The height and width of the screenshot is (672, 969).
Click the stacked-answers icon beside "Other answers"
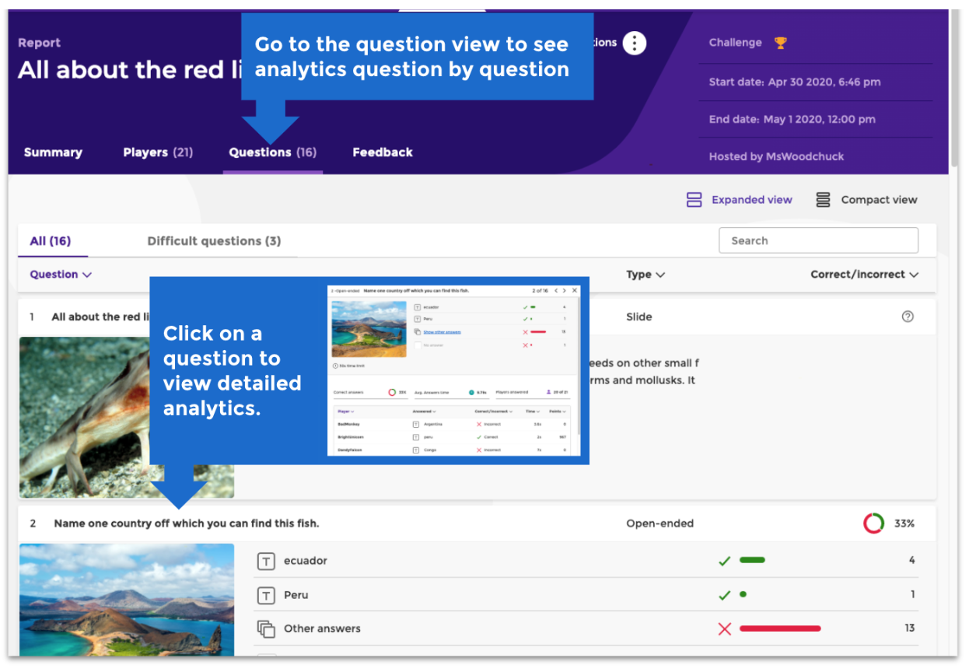pyautogui.click(x=268, y=628)
